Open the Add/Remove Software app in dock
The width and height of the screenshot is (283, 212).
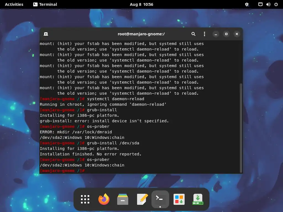point(179,199)
